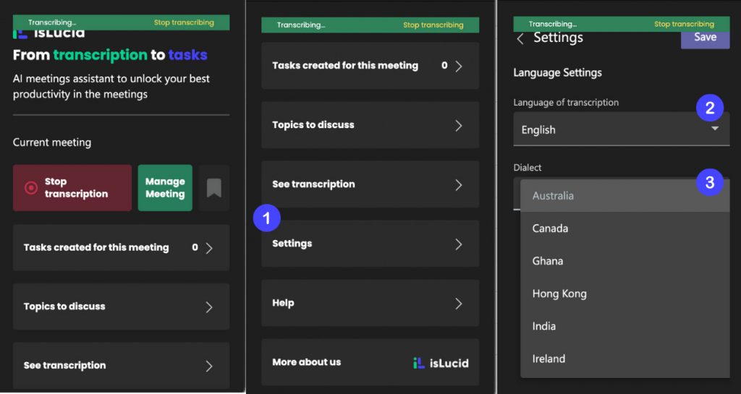
Task: Stop transcribing via left panel green bar
Action: pos(184,22)
